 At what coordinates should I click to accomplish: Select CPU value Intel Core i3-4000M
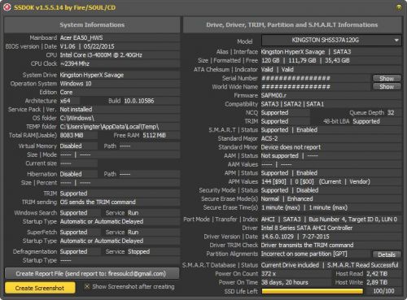(x=101, y=55)
